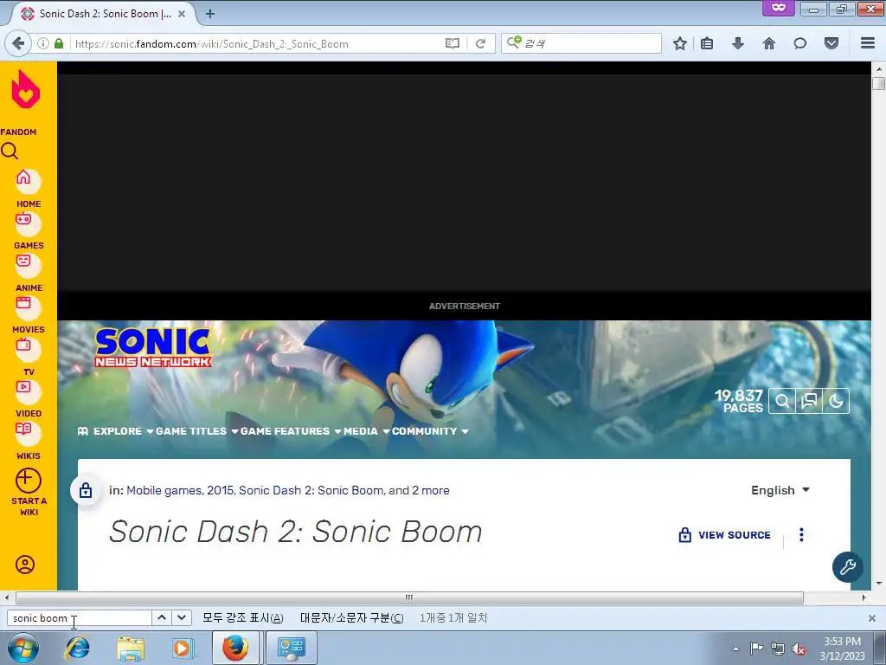Screen dimensions: 886x665
Task: Open more page actions three dots
Action: [x=801, y=535]
